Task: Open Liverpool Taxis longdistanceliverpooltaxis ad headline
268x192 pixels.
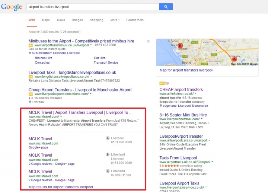Action: (x=72, y=73)
